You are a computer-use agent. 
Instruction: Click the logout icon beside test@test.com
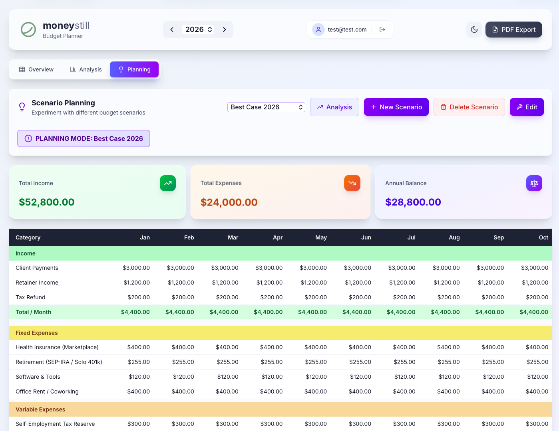click(x=382, y=29)
